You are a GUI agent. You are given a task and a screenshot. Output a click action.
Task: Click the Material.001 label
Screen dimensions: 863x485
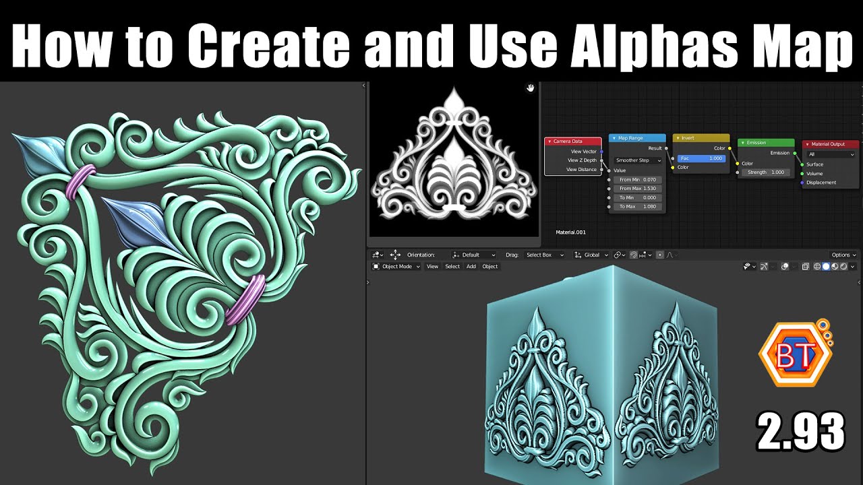(x=570, y=232)
